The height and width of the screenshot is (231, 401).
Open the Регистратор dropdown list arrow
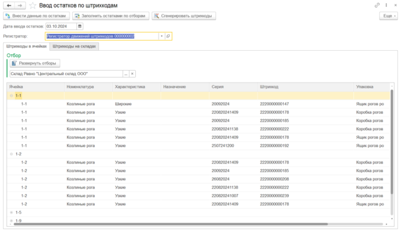coord(162,36)
